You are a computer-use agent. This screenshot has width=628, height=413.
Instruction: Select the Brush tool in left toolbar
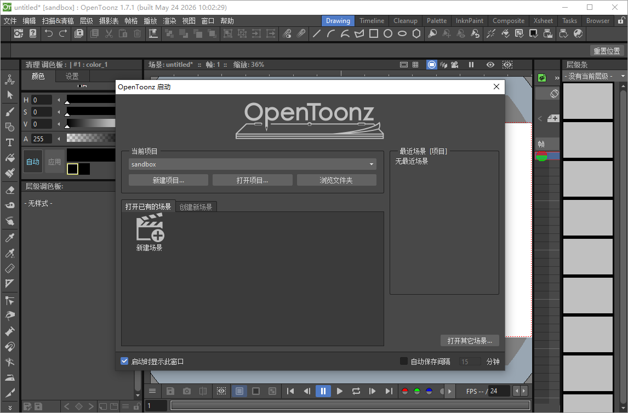tap(10, 111)
